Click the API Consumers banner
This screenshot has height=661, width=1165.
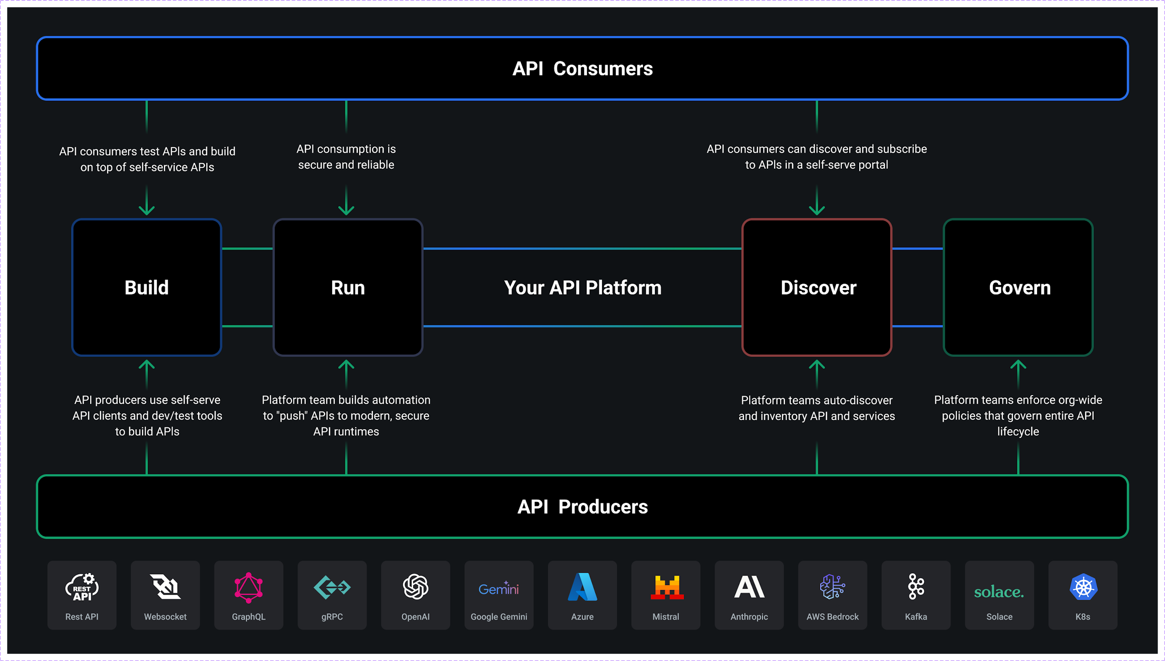coord(582,68)
